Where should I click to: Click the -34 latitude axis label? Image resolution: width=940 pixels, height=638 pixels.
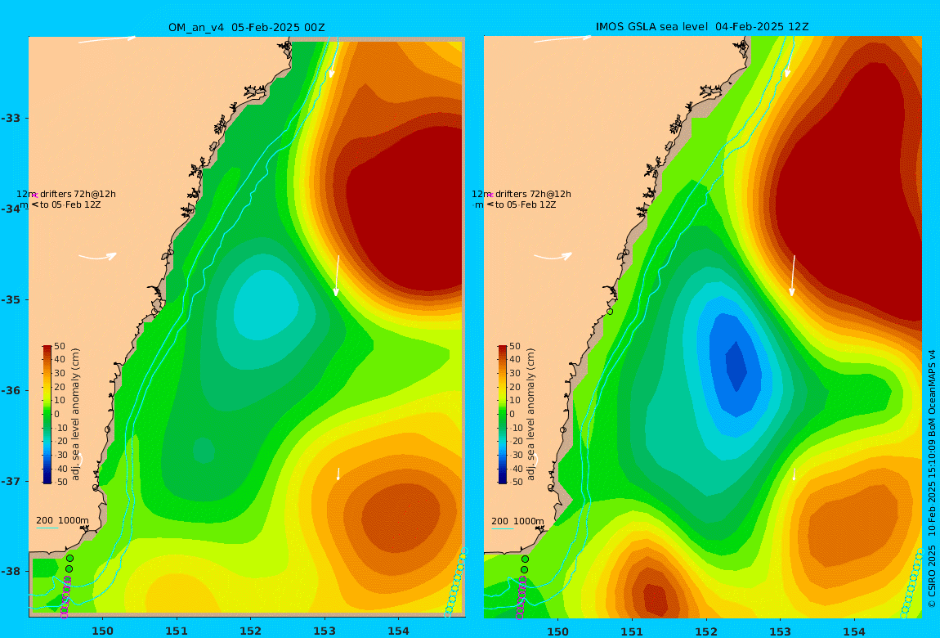pos(11,209)
